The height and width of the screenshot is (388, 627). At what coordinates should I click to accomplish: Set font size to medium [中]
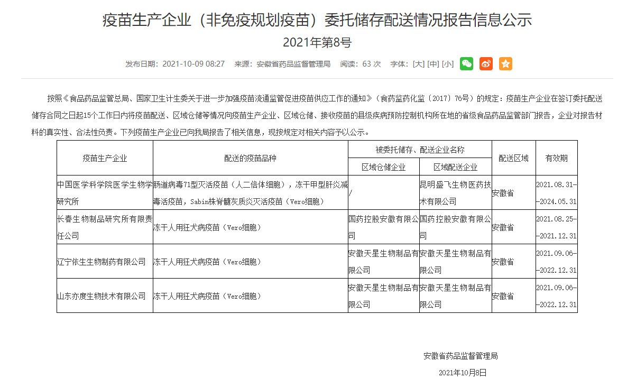coord(433,64)
